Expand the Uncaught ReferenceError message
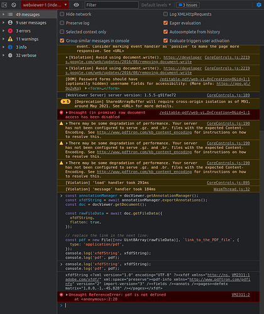 pos(67,295)
